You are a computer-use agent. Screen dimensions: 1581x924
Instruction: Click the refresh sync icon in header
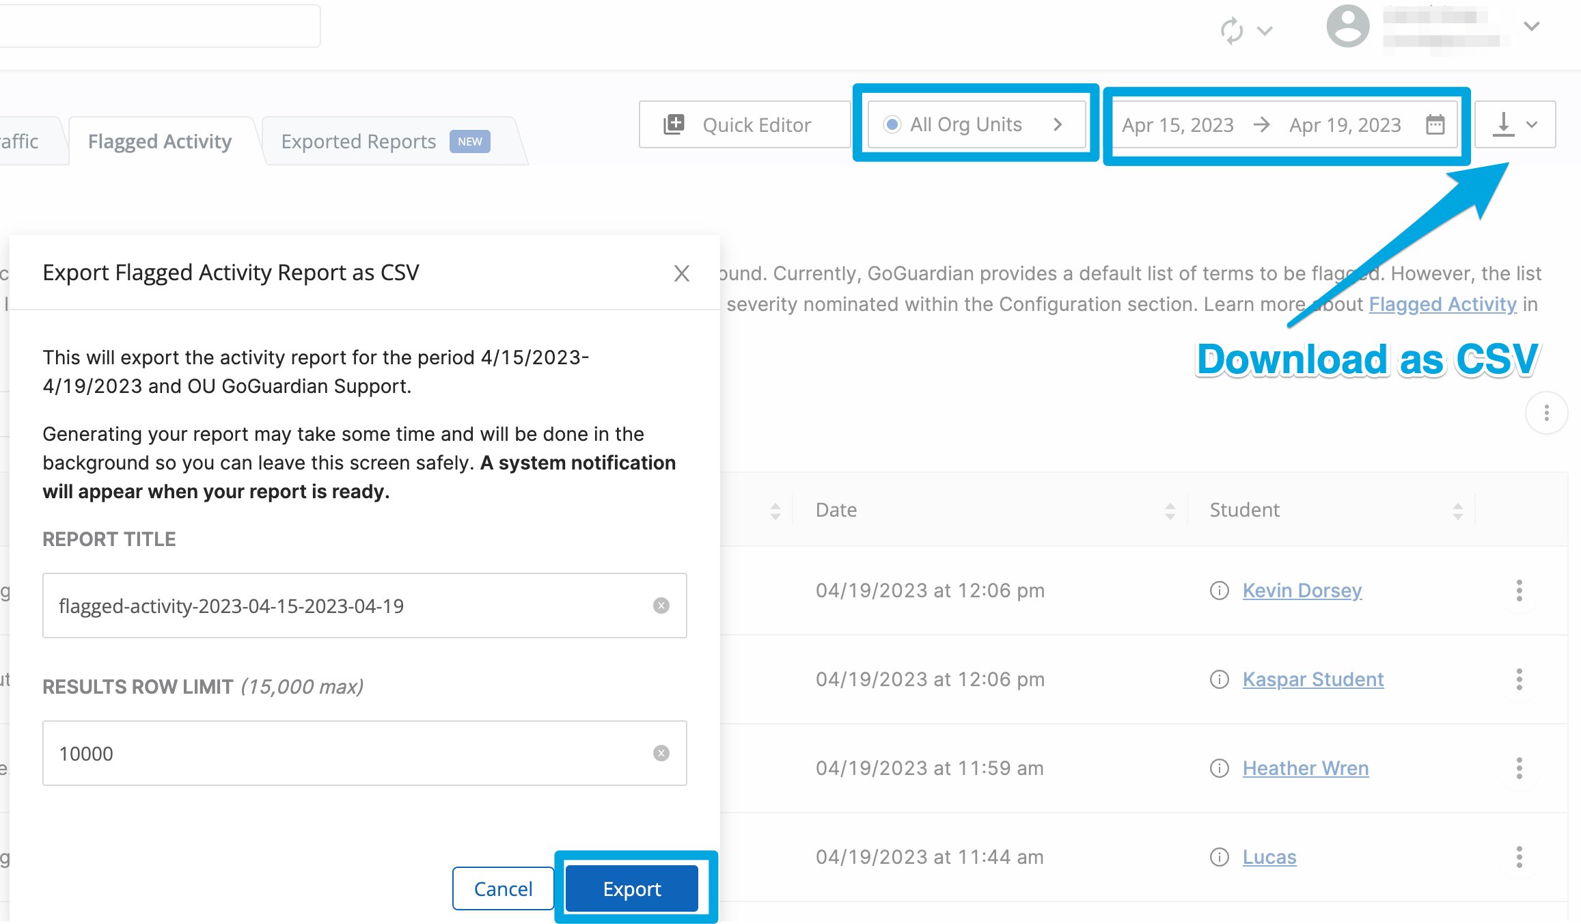pyautogui.click(x=1231, y=30)
